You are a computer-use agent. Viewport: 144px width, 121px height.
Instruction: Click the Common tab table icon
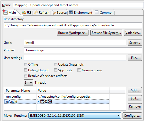97,12
